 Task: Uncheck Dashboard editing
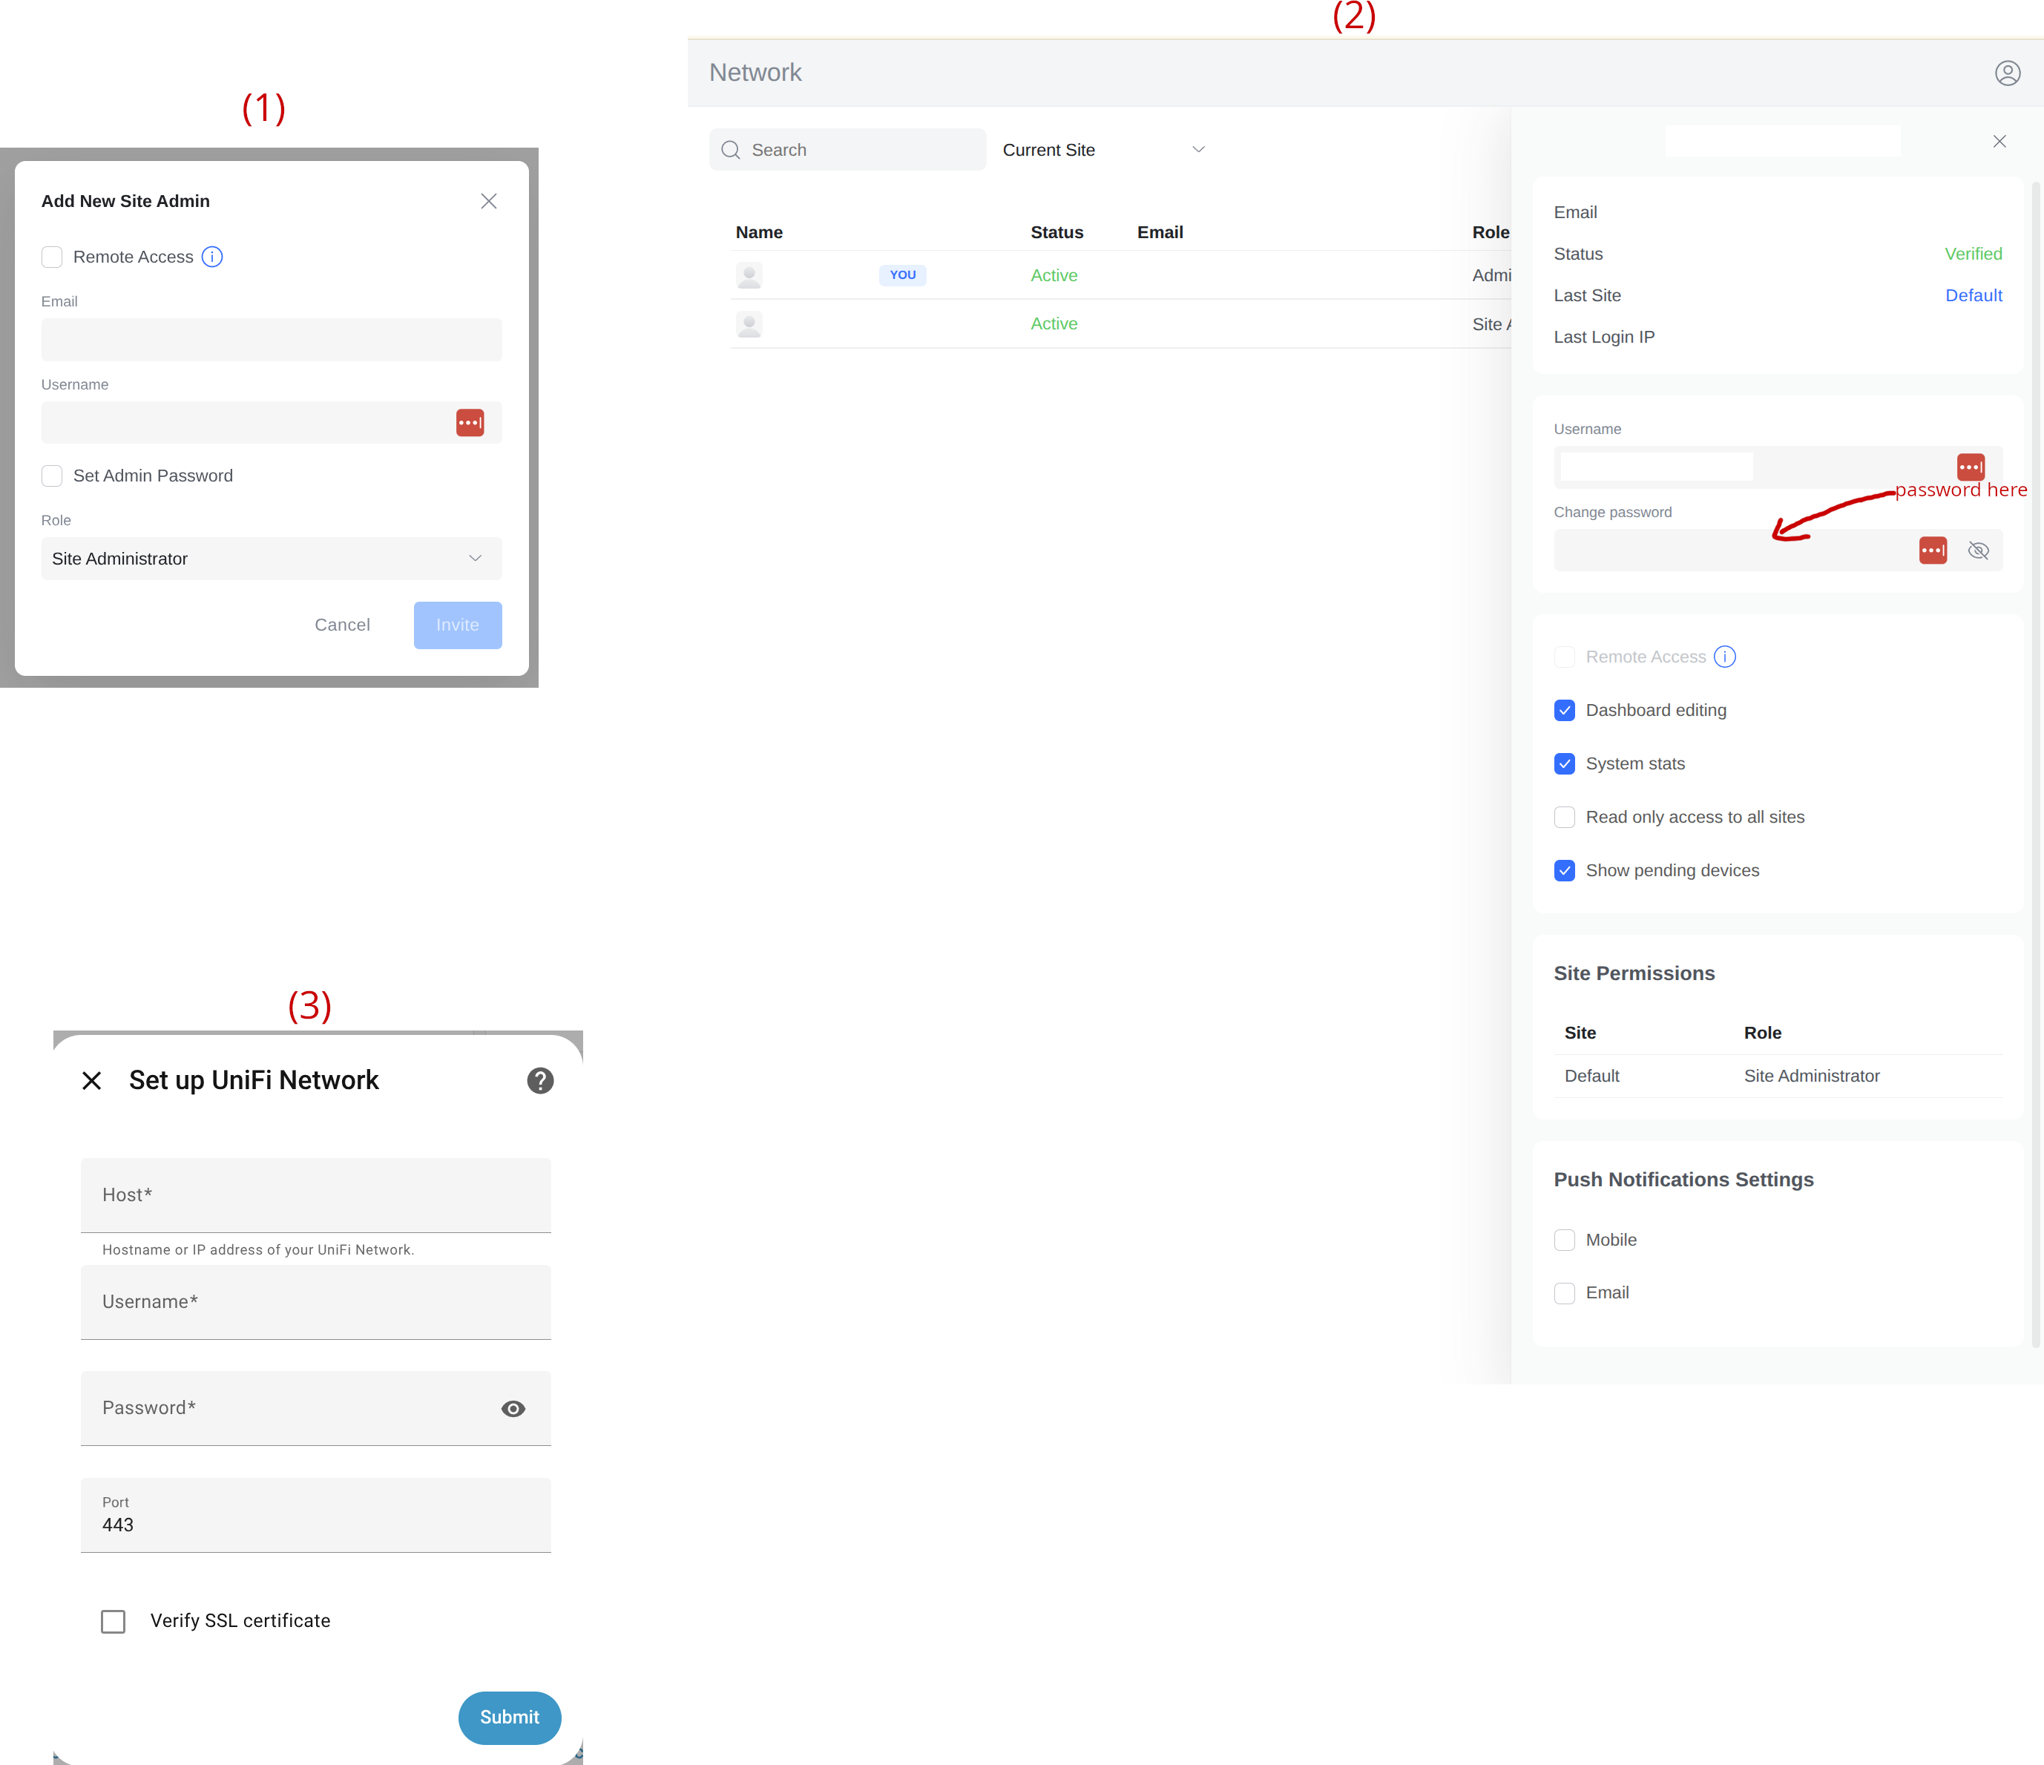1565,710
